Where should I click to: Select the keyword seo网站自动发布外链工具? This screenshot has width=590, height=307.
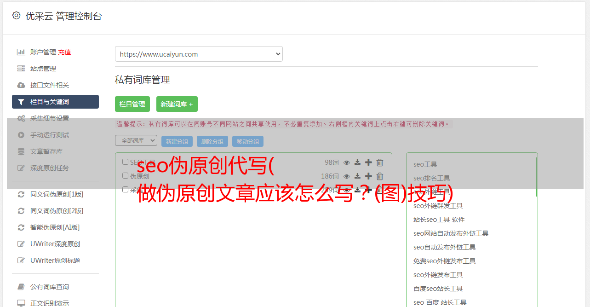[451, 233]
